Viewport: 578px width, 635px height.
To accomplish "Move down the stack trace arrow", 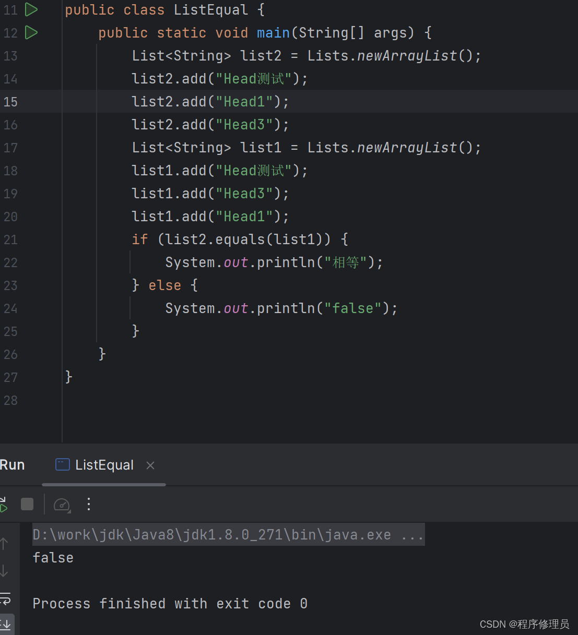I will (x=4, y=571).
